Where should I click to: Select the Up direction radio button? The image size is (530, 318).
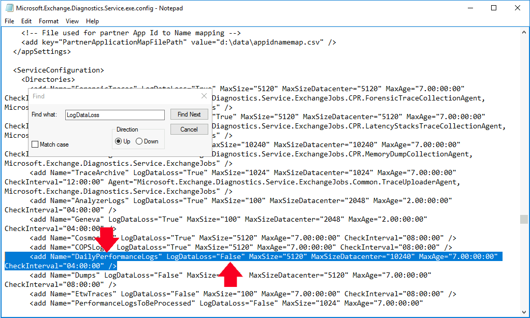pyautogui.click(x=118, y=141)
